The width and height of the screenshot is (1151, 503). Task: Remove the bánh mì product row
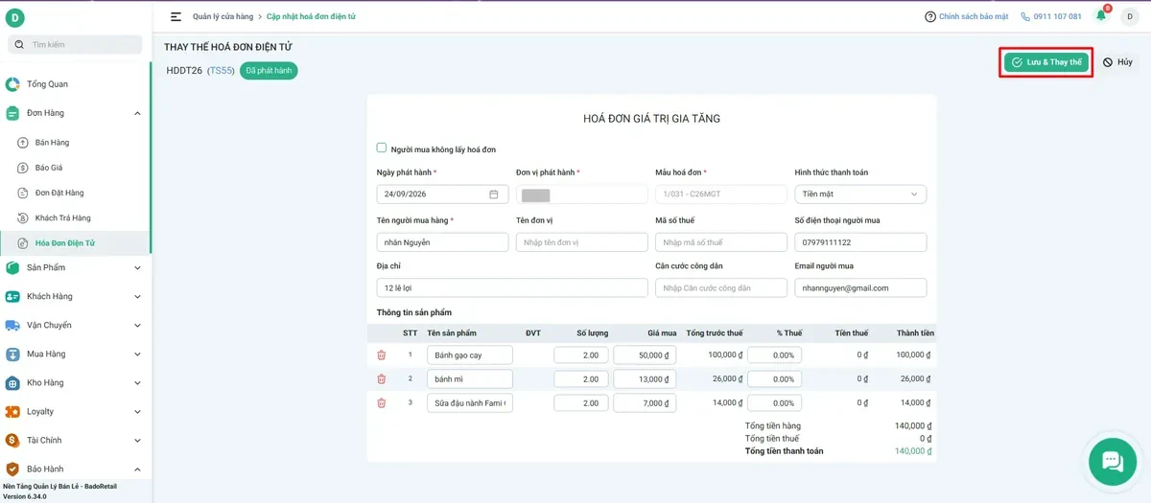point(381,378)
